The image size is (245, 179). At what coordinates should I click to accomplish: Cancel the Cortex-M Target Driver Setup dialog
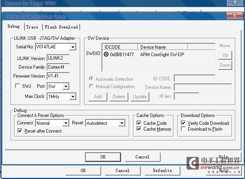[x=142, y=157]
